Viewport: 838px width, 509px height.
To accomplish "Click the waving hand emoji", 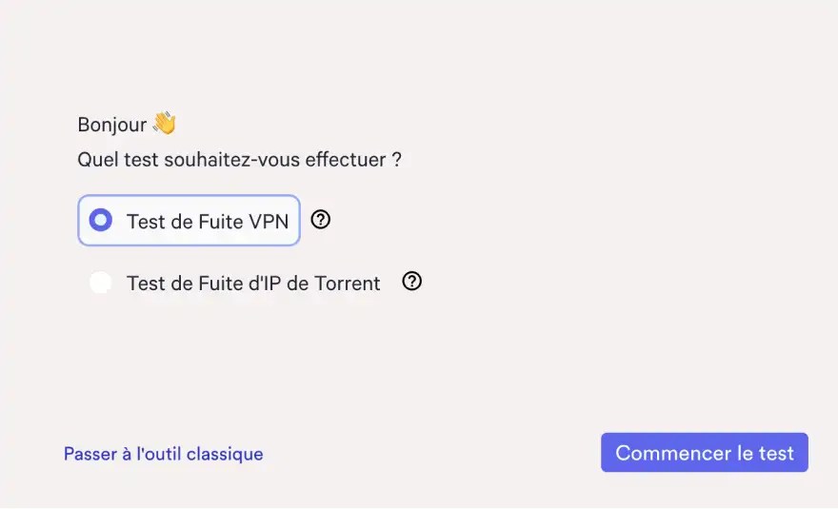I will [165, 124].
